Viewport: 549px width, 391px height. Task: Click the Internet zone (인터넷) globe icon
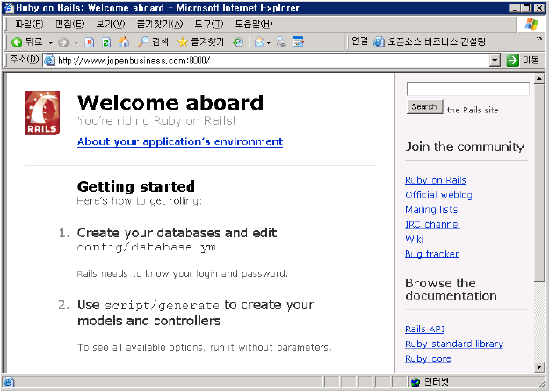pos(415,382)
